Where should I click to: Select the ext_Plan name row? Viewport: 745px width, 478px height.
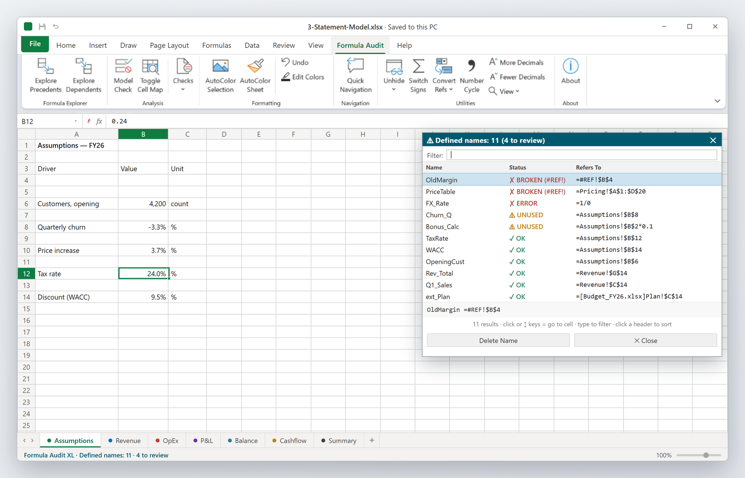[x=572, y=297]
